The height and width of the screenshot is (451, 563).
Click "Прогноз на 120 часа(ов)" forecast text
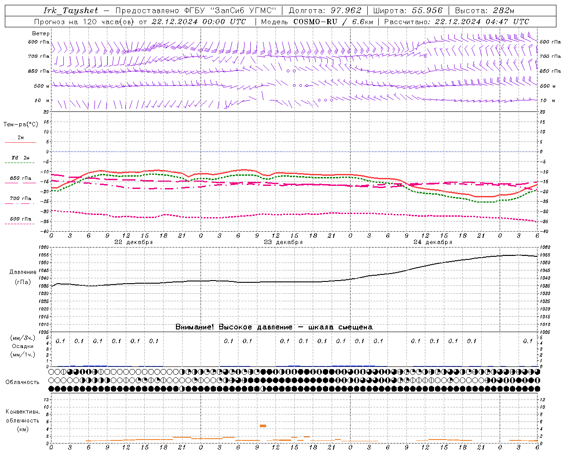coord(84,22)
